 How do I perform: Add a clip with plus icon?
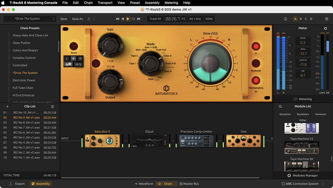7,107
